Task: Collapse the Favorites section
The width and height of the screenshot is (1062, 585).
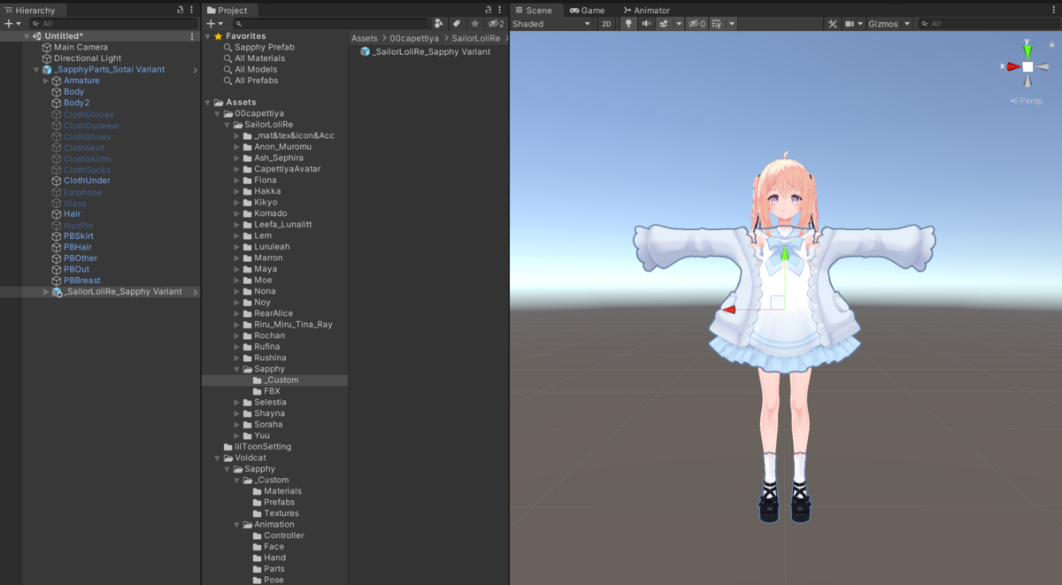Action: pos(208,36)
